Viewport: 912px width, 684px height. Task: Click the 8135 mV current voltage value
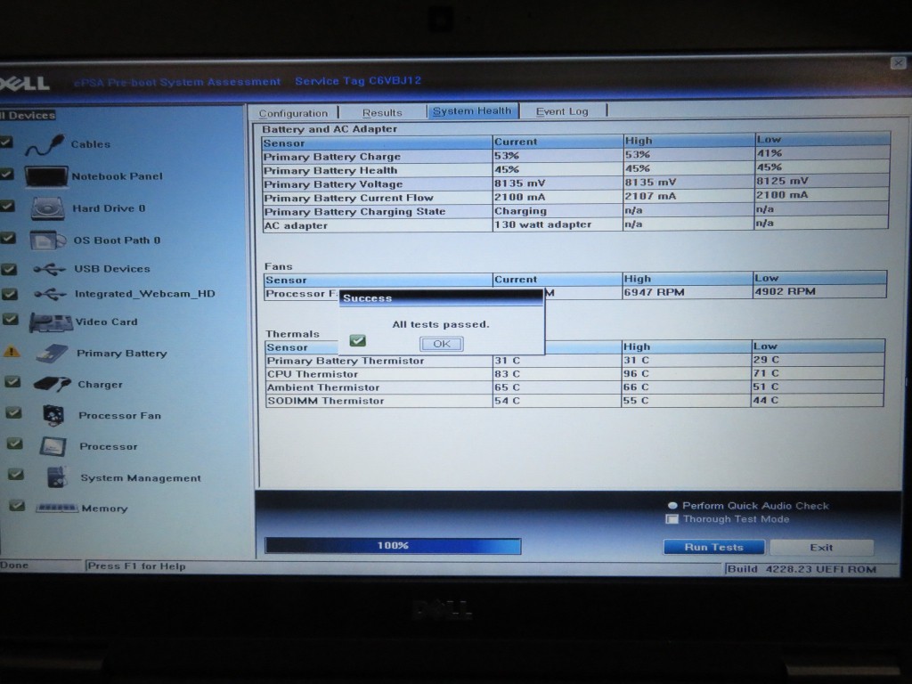519,183
